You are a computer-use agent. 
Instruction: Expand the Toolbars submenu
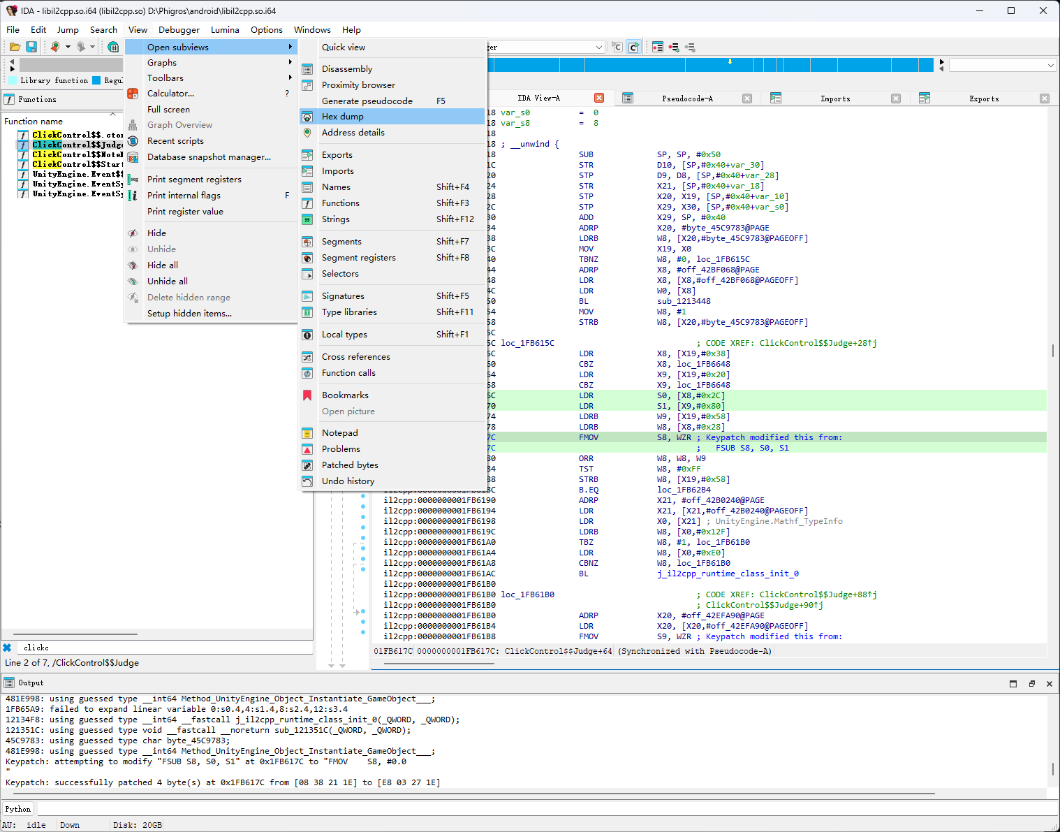pyautogui.click(x=211, y=78)
